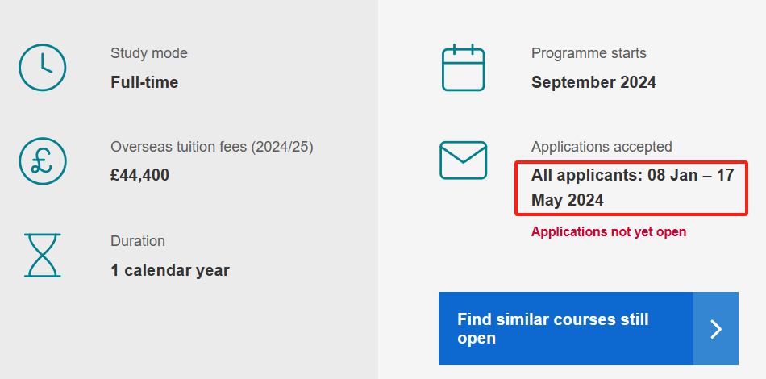Viewport: 766px width, 379px height.
Task: Click the right chevron arrow on blue button
Action: coord(716,329)
